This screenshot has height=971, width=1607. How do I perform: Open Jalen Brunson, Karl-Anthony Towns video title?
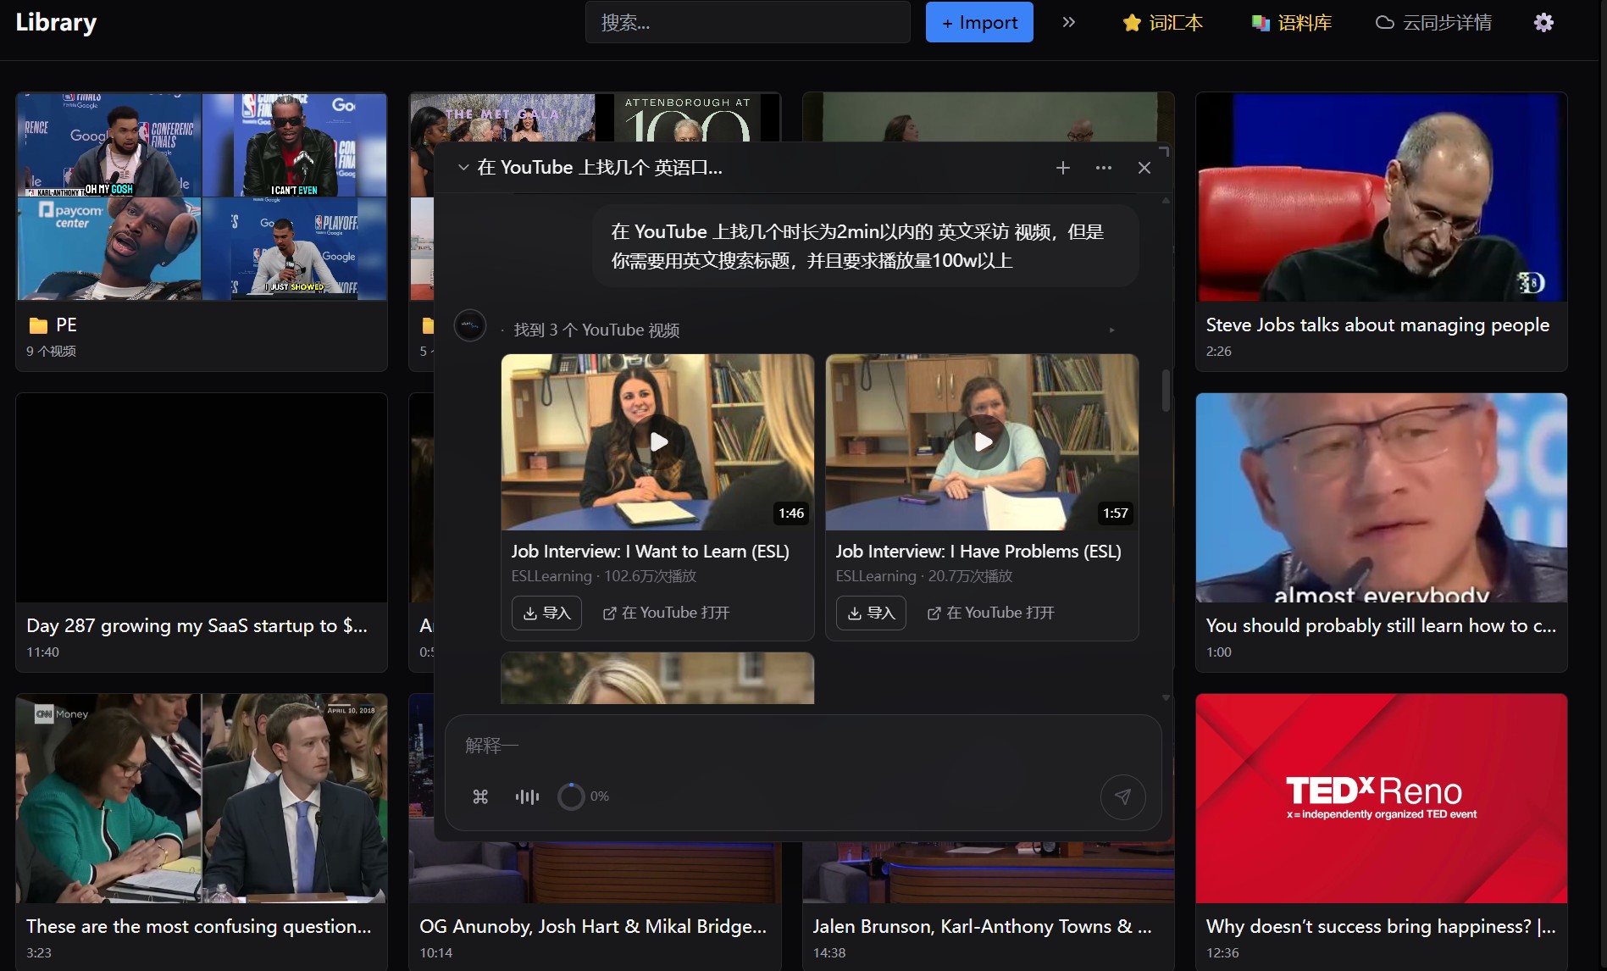click(982, 926)
